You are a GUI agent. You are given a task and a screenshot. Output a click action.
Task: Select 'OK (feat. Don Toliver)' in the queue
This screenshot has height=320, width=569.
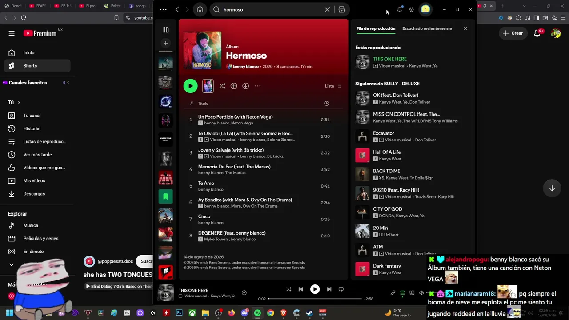click(x=413, y=98)
